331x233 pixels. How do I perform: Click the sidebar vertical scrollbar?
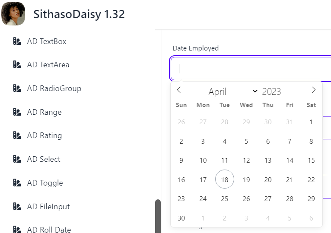[x=158, y=216]
